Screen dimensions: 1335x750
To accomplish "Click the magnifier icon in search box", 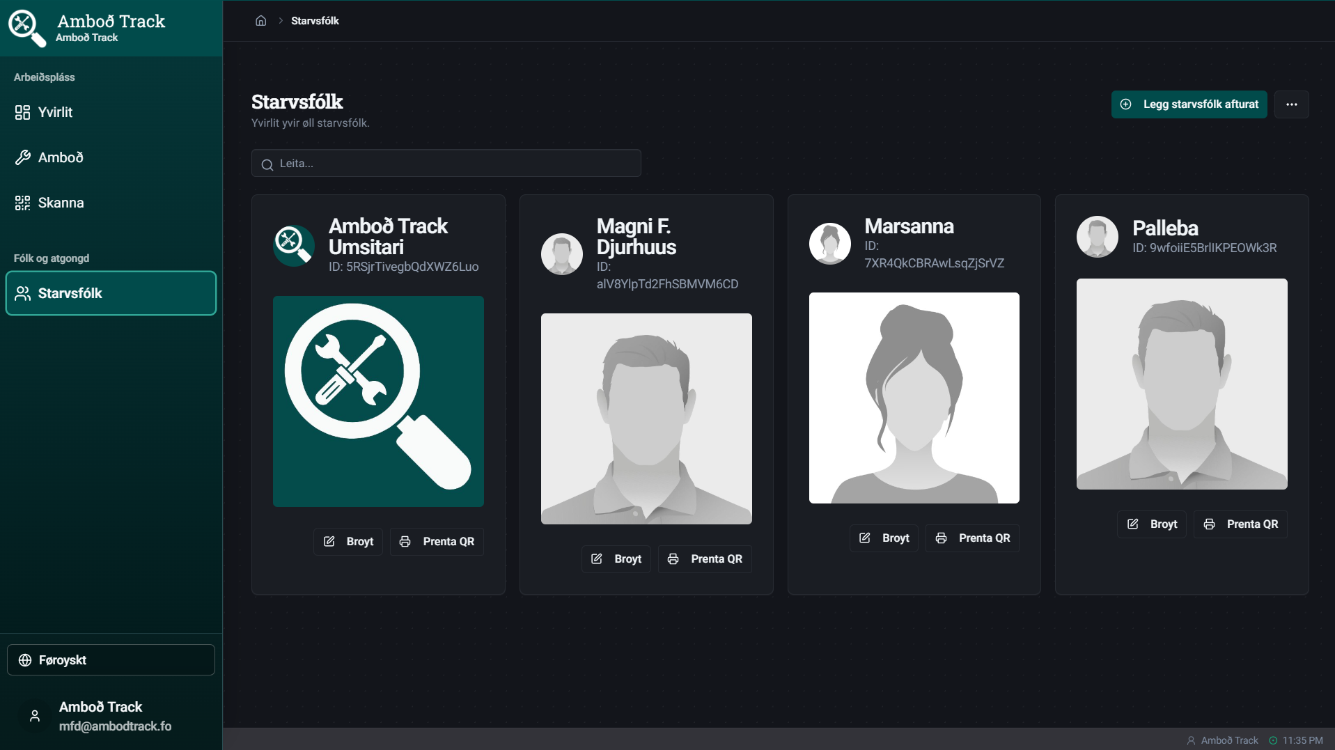I will click(267, 164).
